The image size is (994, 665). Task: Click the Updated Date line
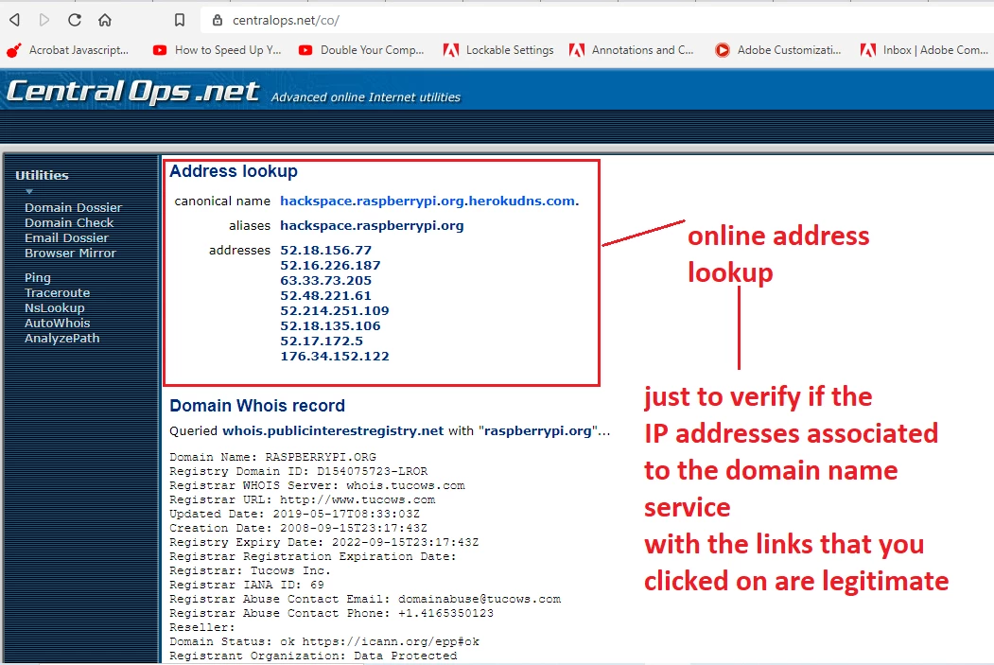click(x=295, y=515)
